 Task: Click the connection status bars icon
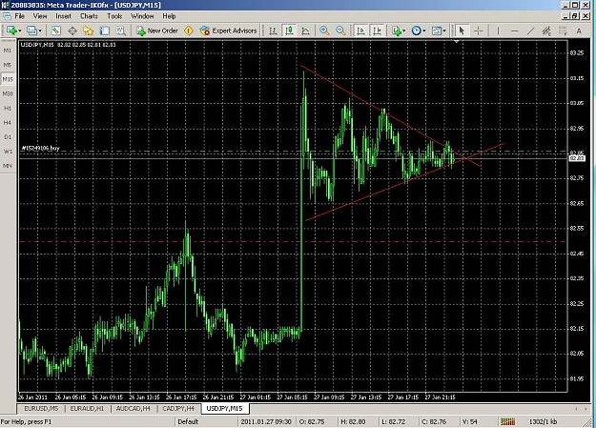click(x=508, y=421)
